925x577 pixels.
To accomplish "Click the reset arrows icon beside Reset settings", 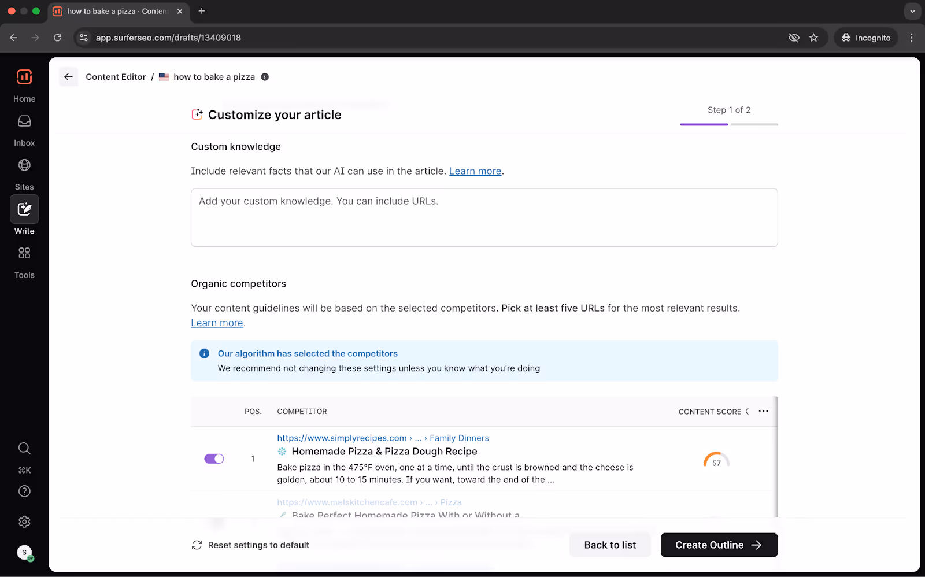I will click(x=197, y=545).
